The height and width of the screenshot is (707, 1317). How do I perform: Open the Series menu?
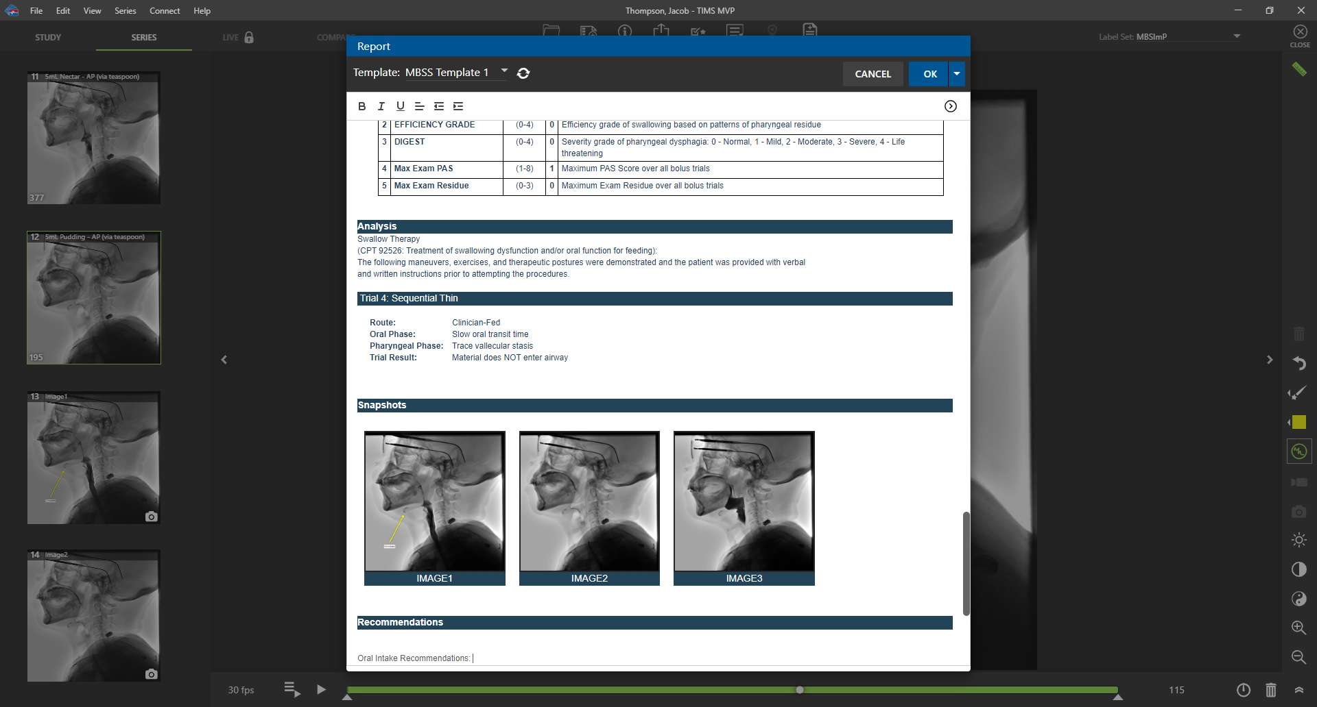point(125,11)
